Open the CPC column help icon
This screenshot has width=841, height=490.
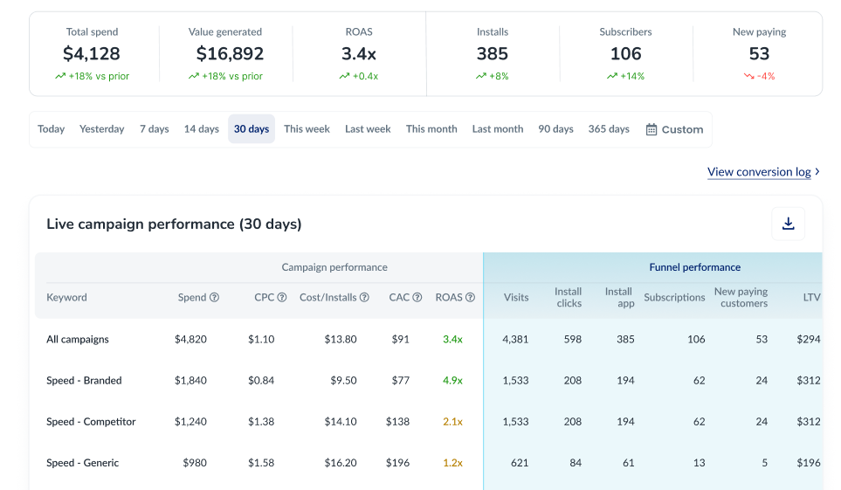pos(281,297)
